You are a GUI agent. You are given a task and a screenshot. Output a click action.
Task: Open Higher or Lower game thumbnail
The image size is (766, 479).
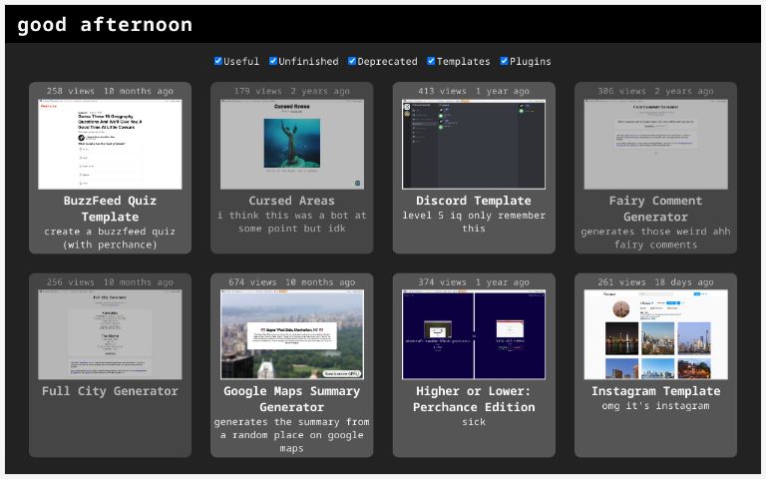point(474,334)
